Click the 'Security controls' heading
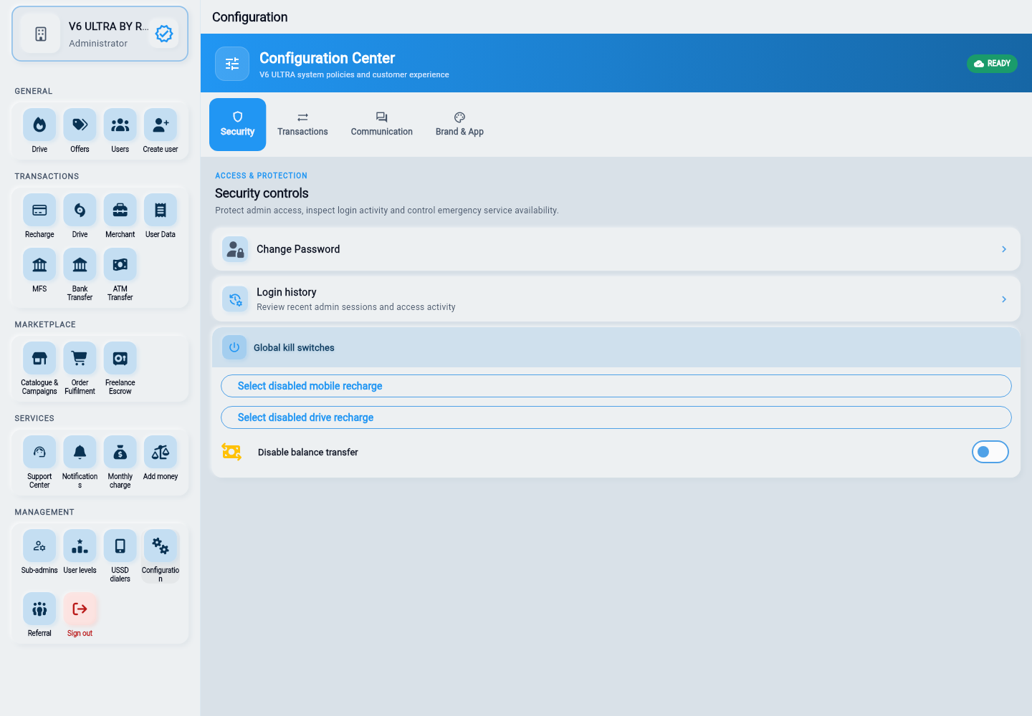This screenshot has width=1032, height=716. tap(262, 193)
